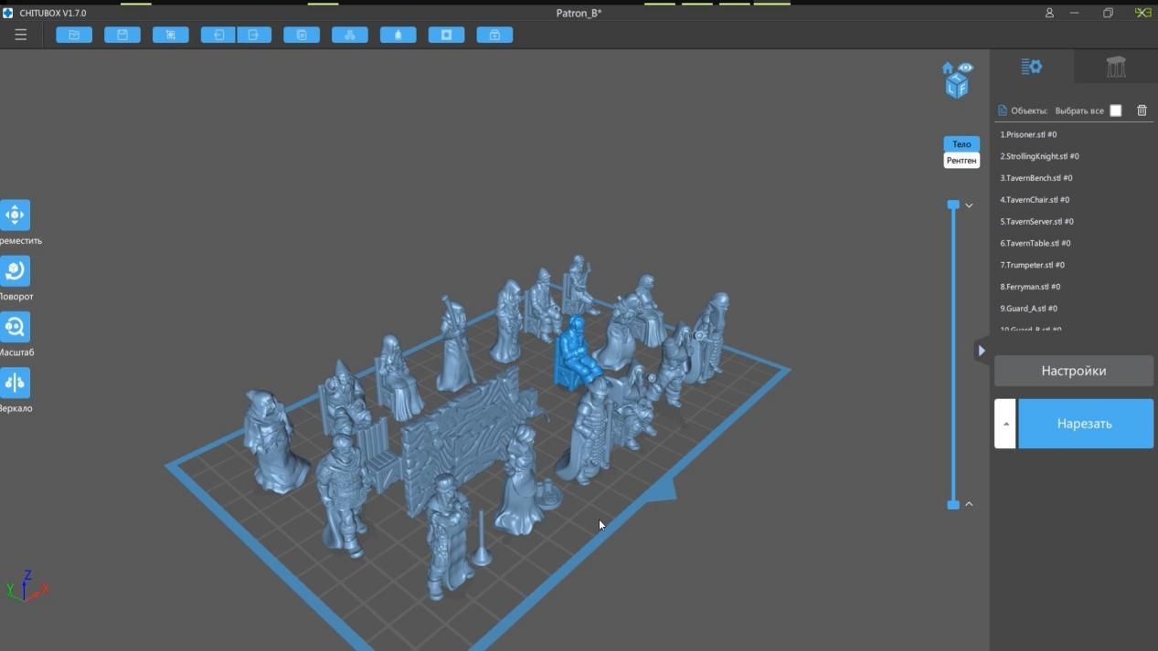This screenshot has width=1158, height=651.
Task: Click the save project toolbar icon
Action: pos(122,35)
